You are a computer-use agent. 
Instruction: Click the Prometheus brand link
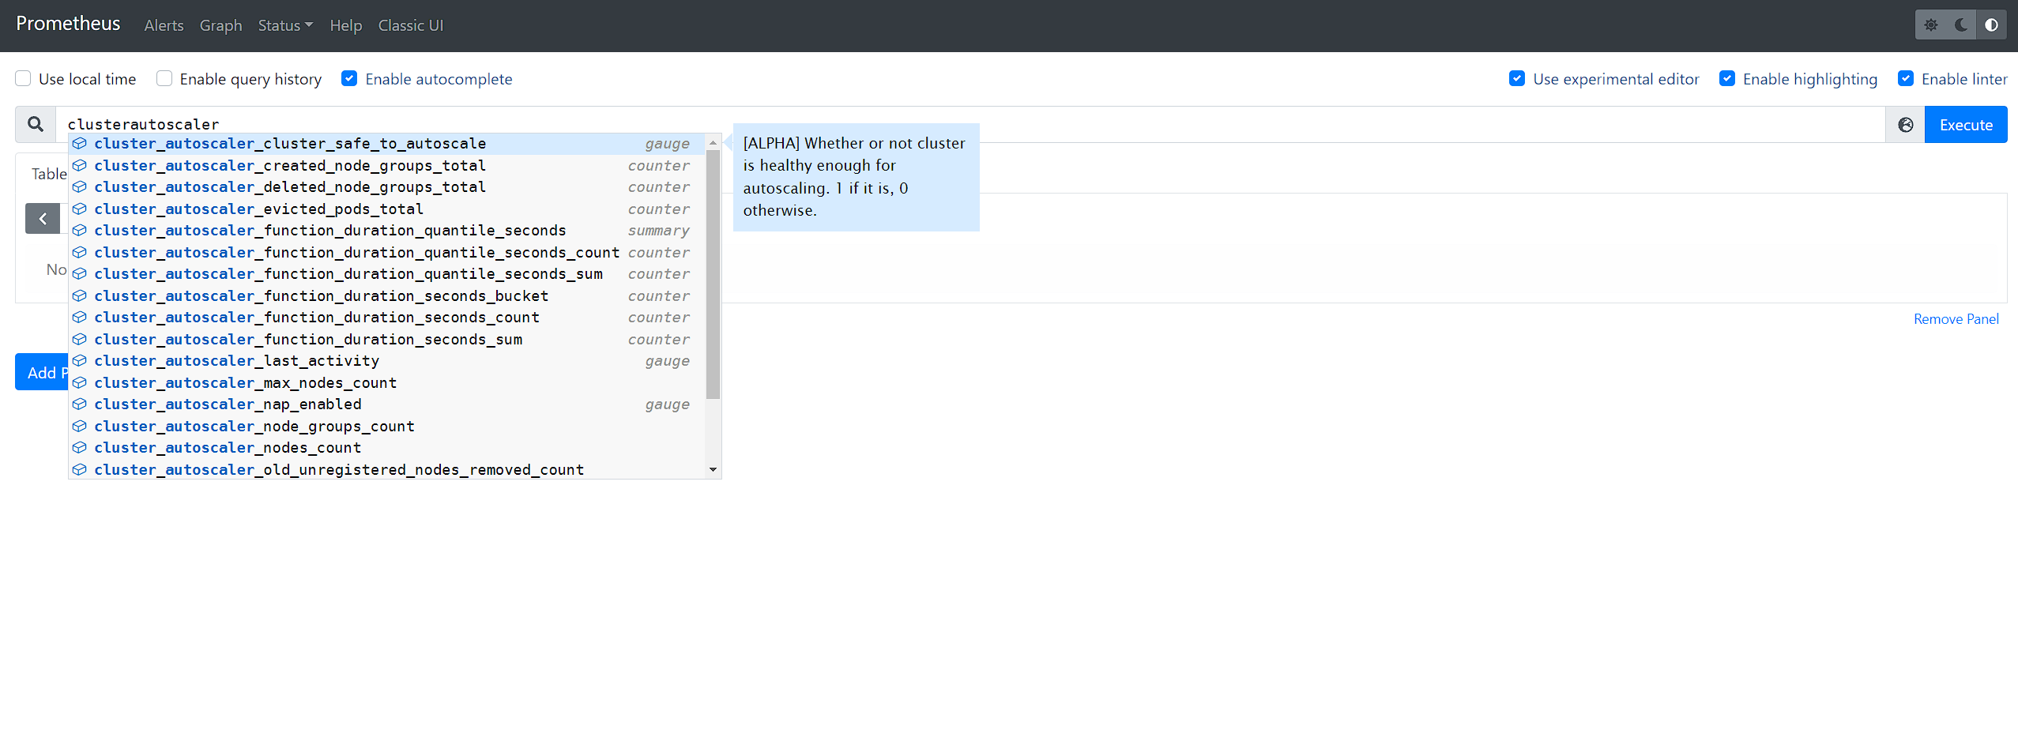click(x=68, y=24)
